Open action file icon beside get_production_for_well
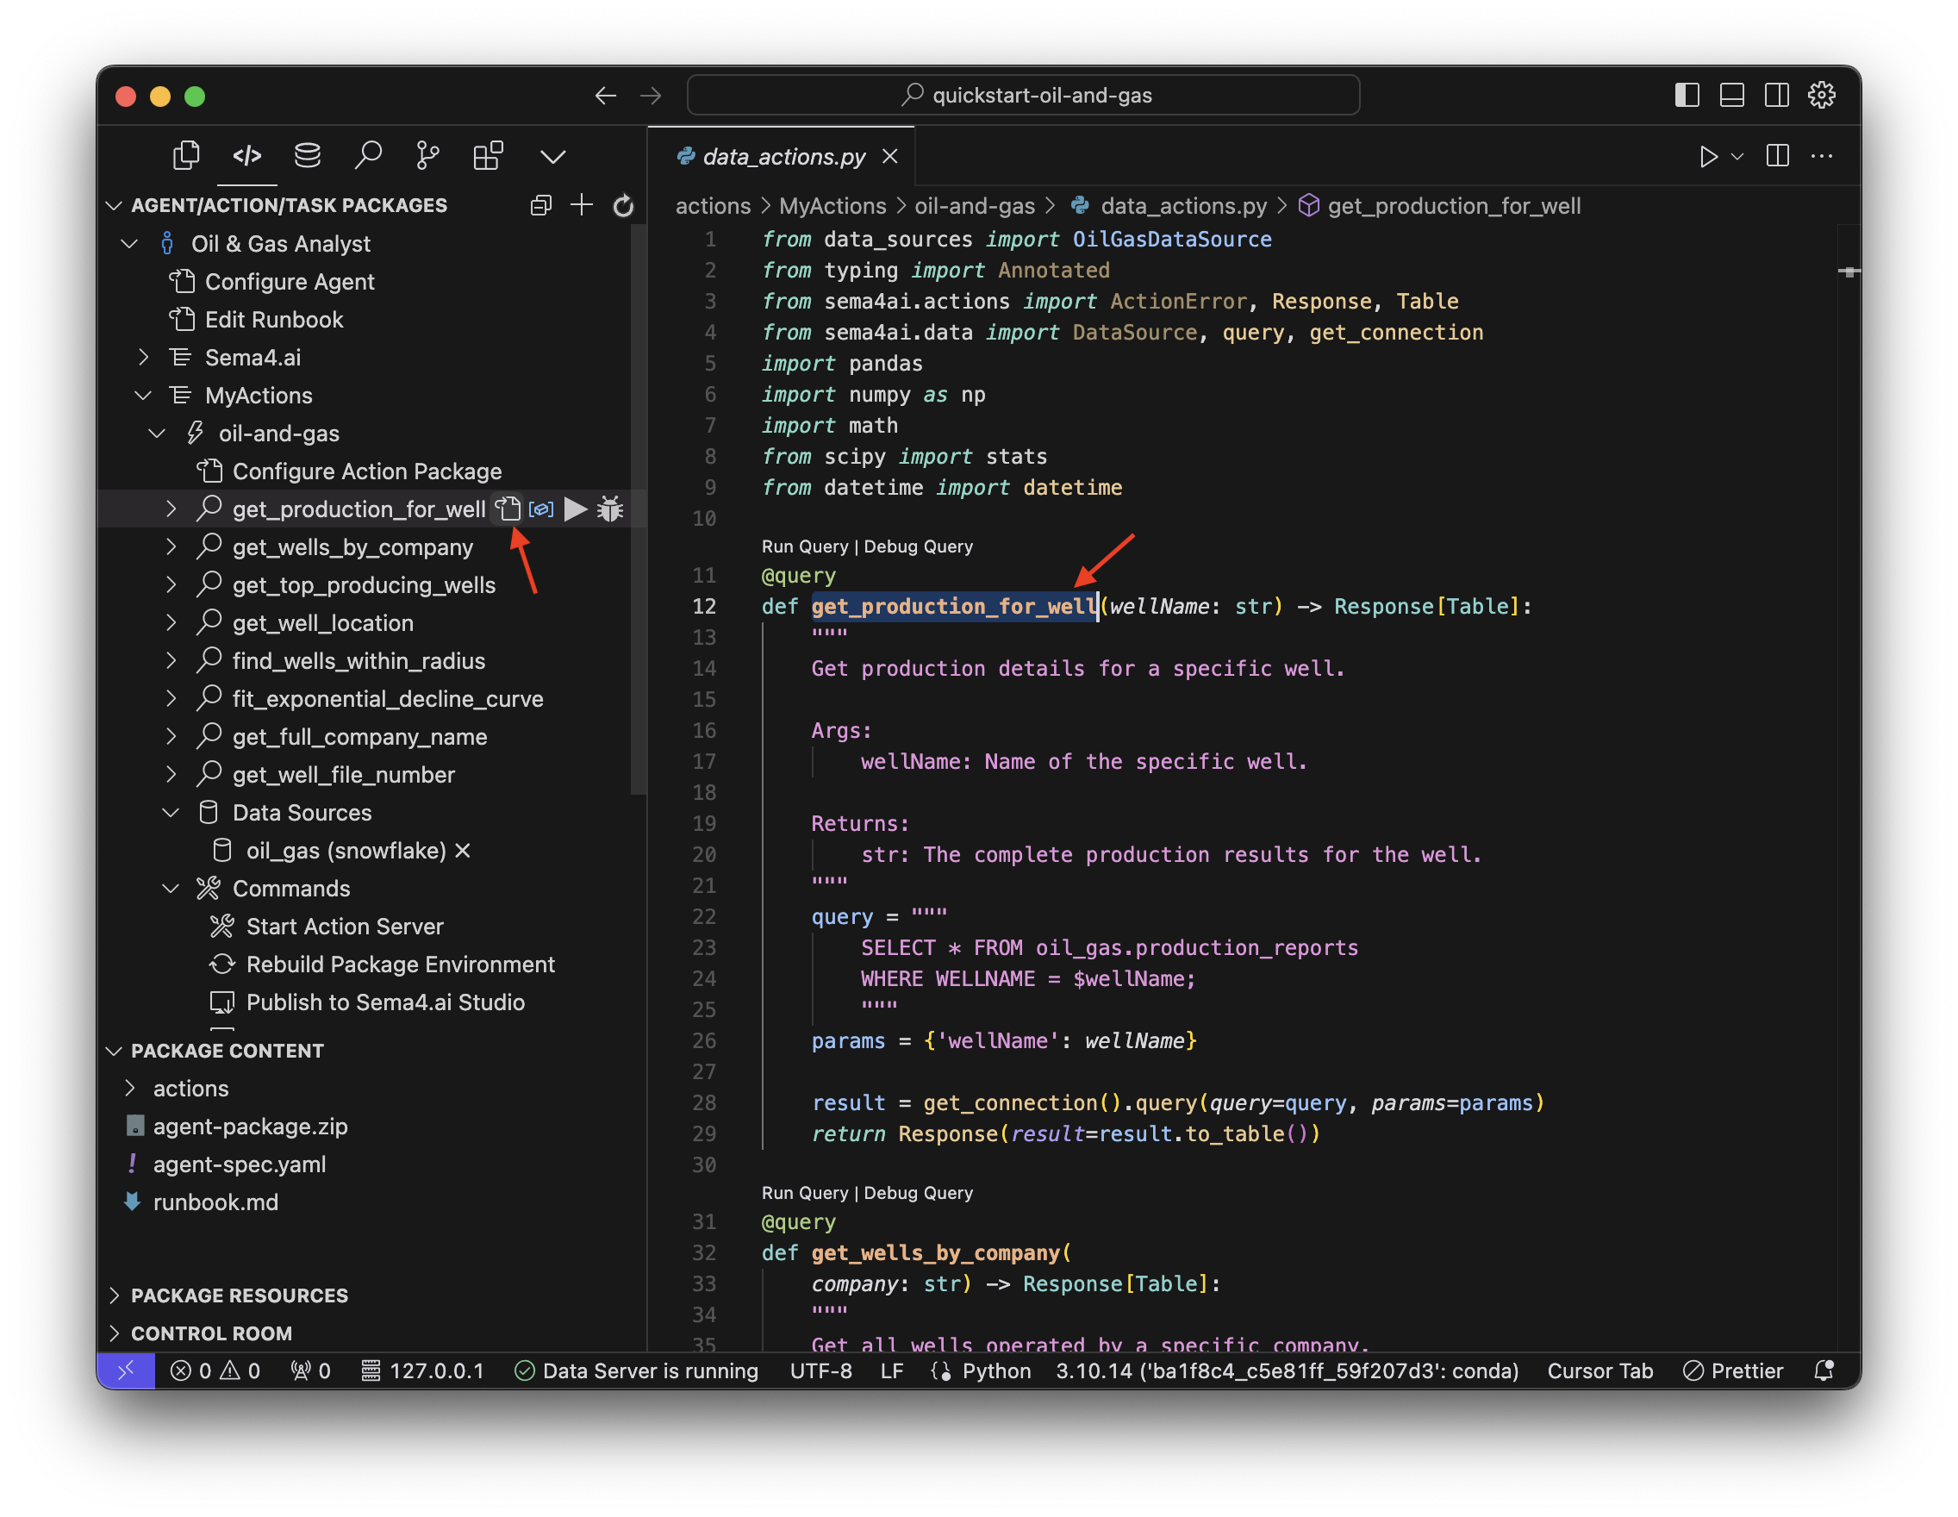 (x=508, y=509)
